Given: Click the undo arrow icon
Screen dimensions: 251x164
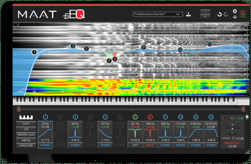Looking at the screenshot, I should (219, 15).
